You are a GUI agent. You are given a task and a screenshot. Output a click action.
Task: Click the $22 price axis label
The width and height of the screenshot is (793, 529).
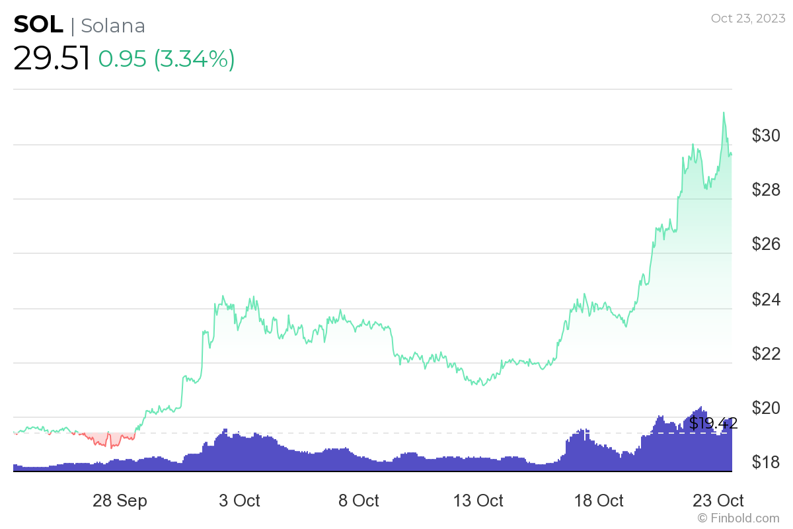point(766,354)
